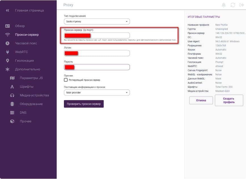Open Тип подключения dropdown
Viewport: 246px width, 179px height.
coord(97,22)
